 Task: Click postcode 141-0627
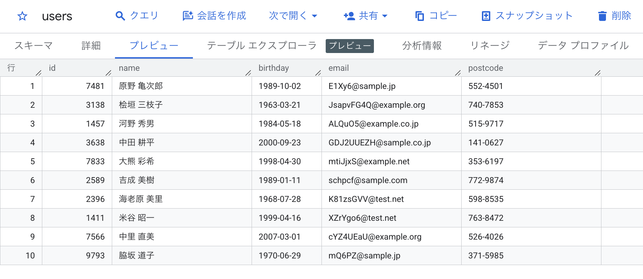tap(486, 143)
